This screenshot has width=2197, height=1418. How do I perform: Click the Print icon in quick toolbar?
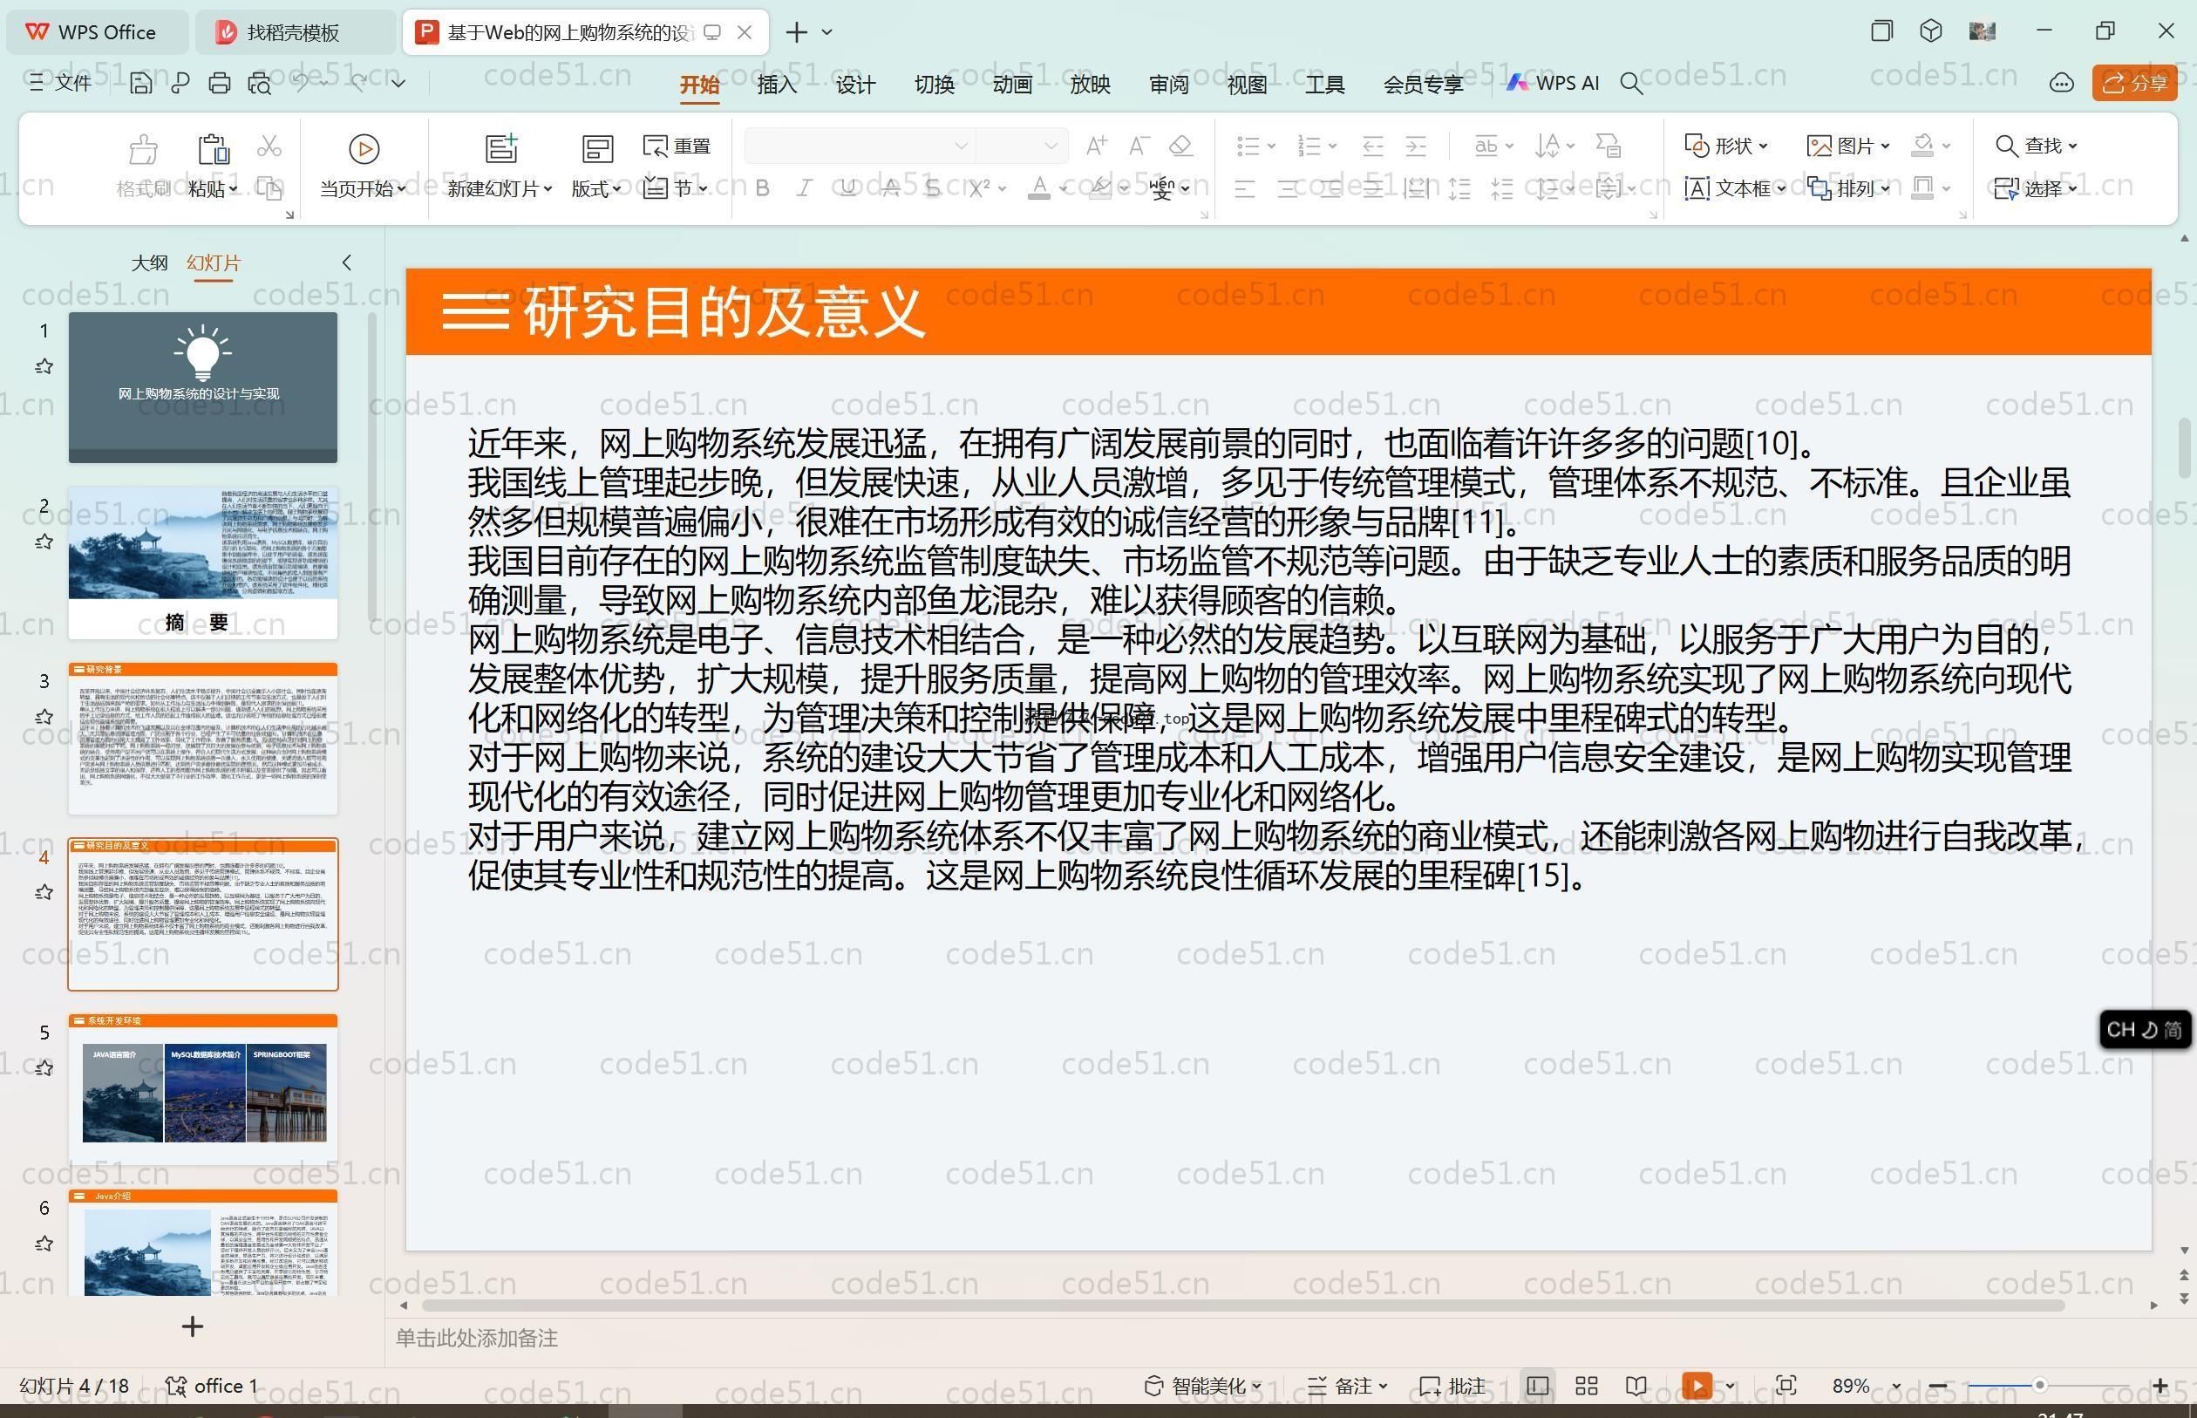(219, 83)
